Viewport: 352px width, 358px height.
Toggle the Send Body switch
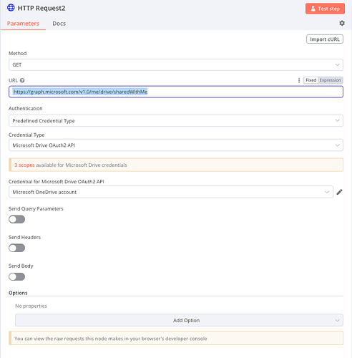tap(16, 276)
